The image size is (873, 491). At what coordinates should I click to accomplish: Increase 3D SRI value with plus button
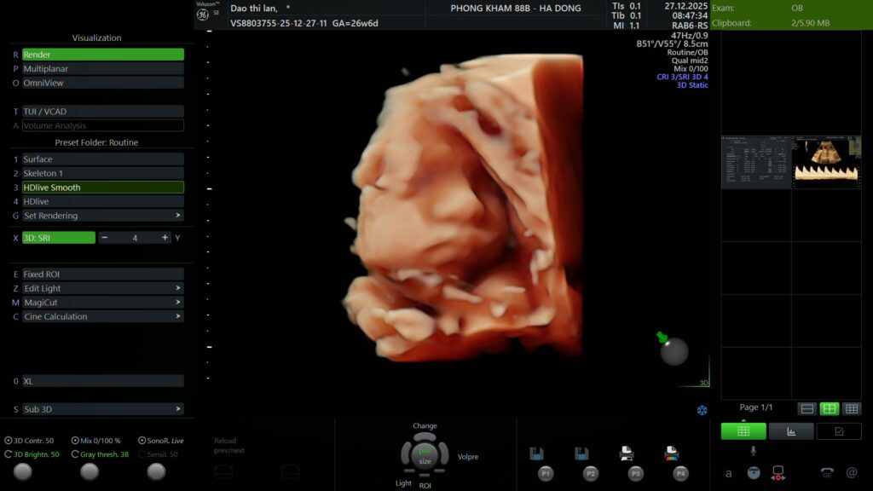(165, 238)
